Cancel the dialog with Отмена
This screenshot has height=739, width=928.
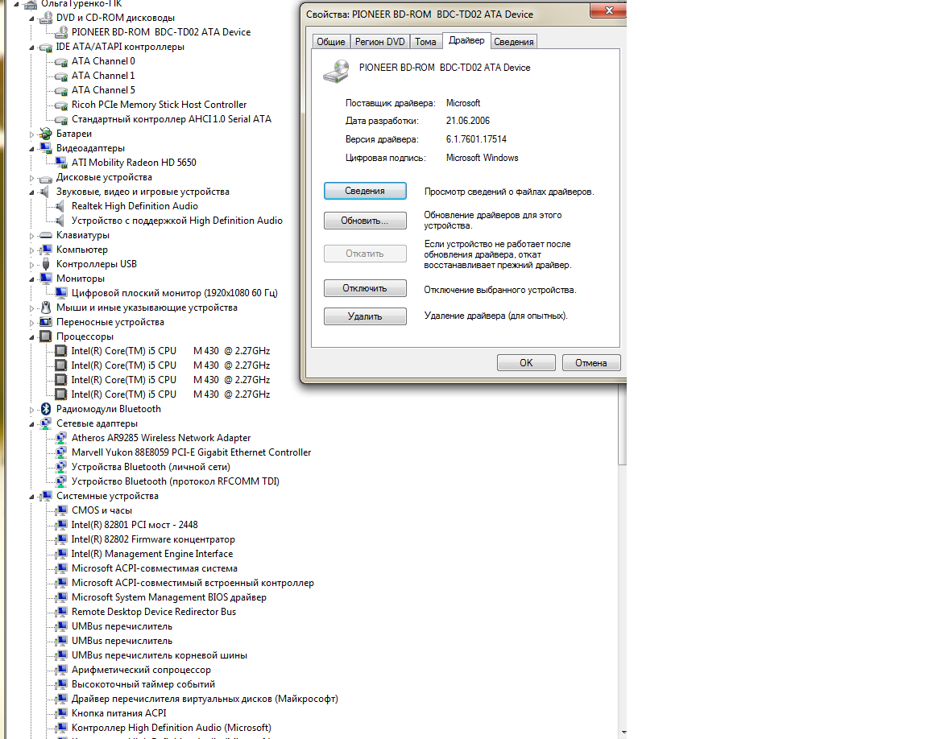click(x=591, y=363)
